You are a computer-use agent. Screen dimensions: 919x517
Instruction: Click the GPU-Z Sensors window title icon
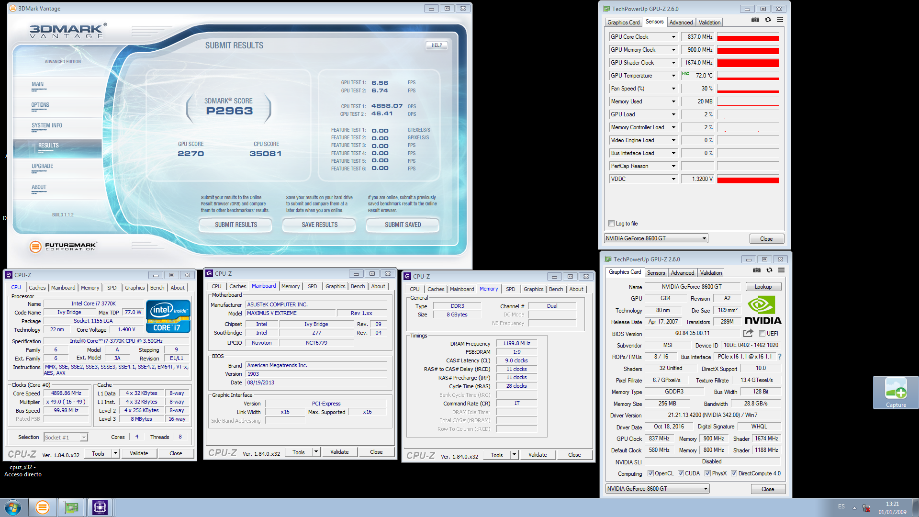pos(606,9)
